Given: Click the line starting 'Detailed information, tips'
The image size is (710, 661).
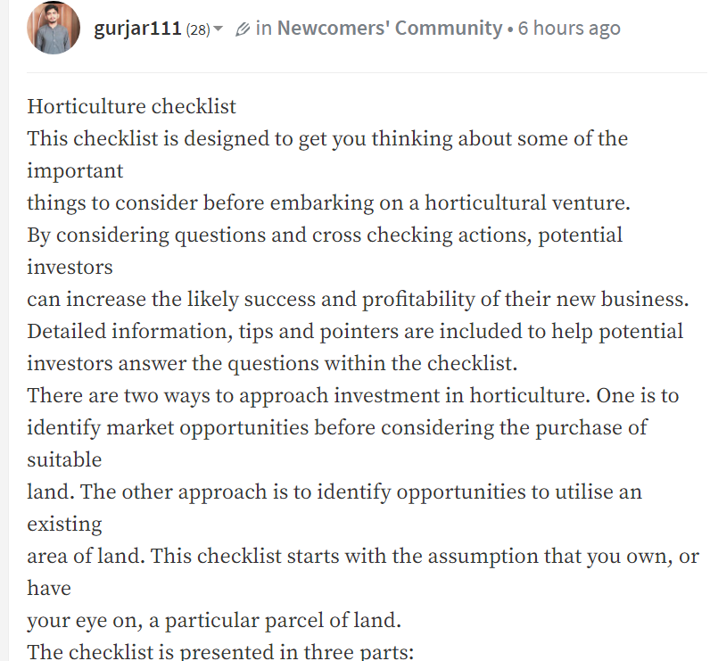Looking at the screenshot, I should [355, 332].
